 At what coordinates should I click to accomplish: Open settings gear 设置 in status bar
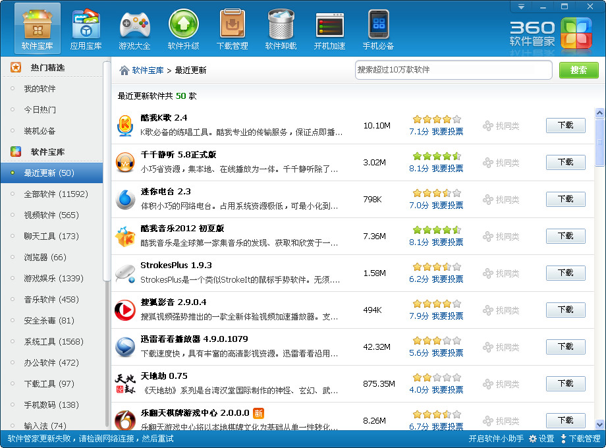point(541,439)
